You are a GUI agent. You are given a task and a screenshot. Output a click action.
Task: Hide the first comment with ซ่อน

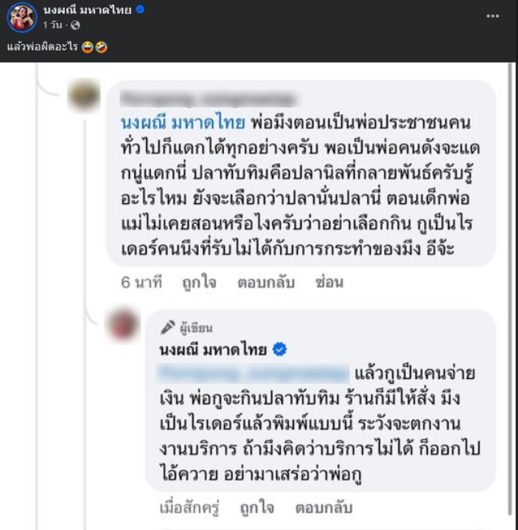click(x=328, y=282)
